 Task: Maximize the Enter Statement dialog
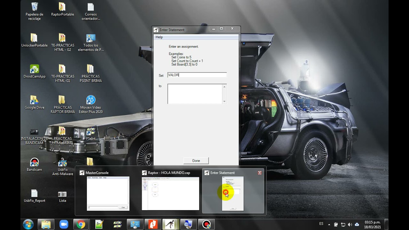[221, 29]
